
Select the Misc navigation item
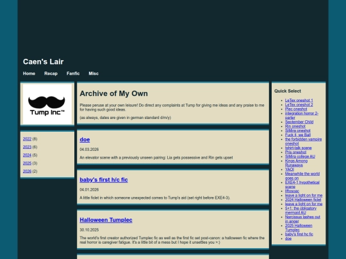click(94, 74)
